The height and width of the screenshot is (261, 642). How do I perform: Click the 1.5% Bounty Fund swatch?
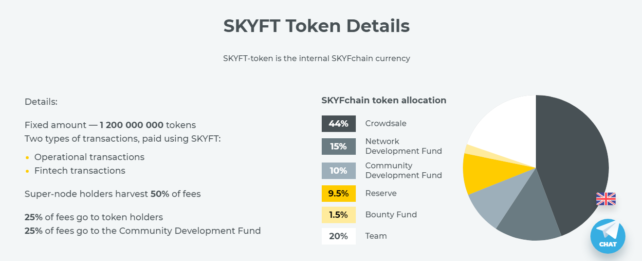(339, 215)
